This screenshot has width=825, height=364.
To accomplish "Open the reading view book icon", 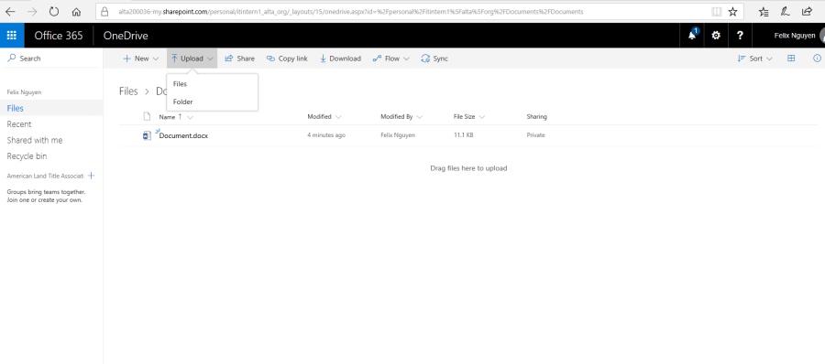I will click(x=716, y=12).
